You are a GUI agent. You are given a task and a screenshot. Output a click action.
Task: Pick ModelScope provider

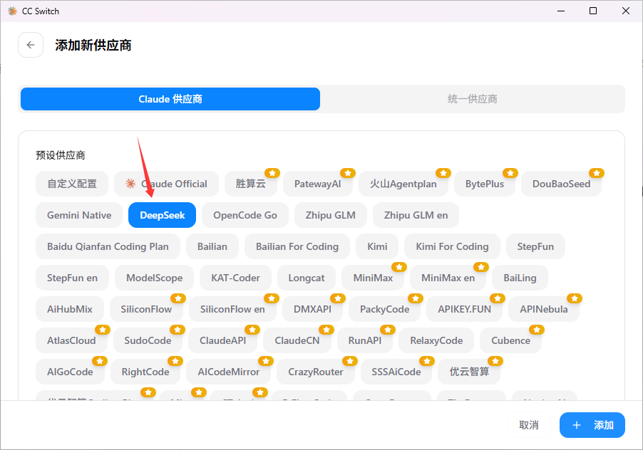coord(154,278)
